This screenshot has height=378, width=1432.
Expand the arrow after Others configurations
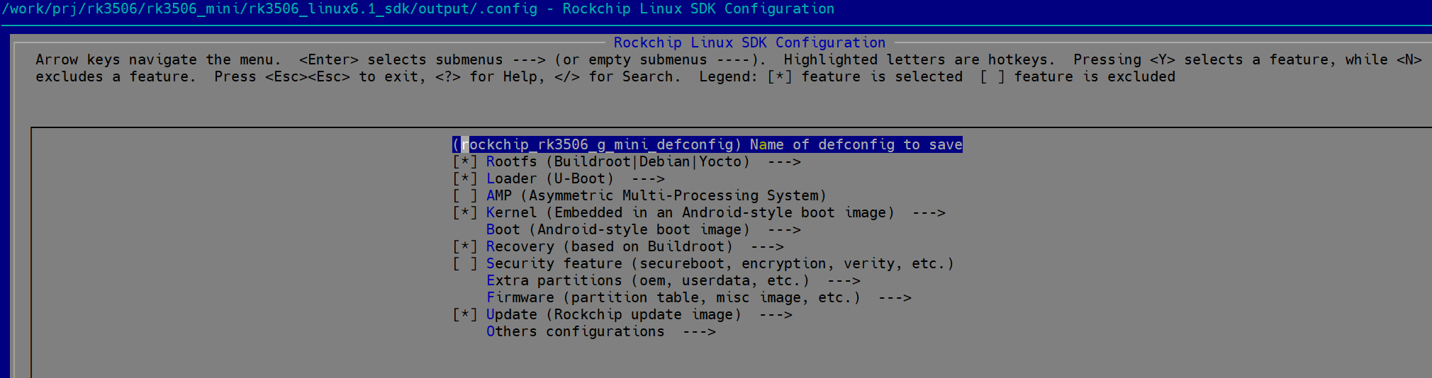pos(699,331)
